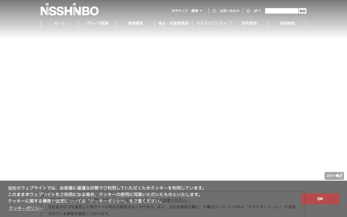This screenshot has height=217, width=347.
Task: Click the question mark help icon beside お問い合わせ
Action: (214, 11)
